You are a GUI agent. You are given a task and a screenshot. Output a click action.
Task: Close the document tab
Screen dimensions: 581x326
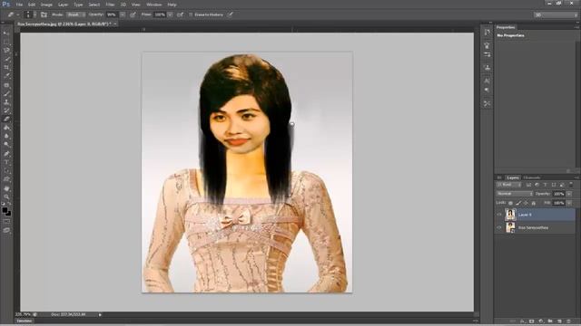(115, 24)
